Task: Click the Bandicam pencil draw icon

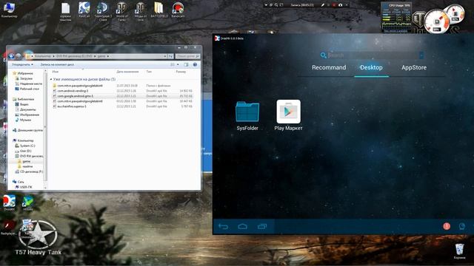Action: (323, 5)
